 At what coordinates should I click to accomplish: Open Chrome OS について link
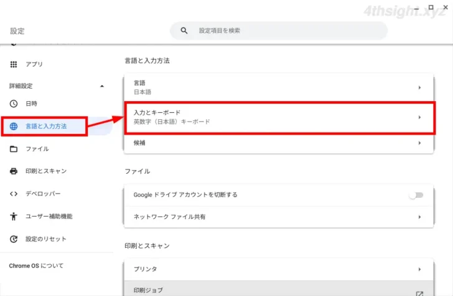[36, 266]
